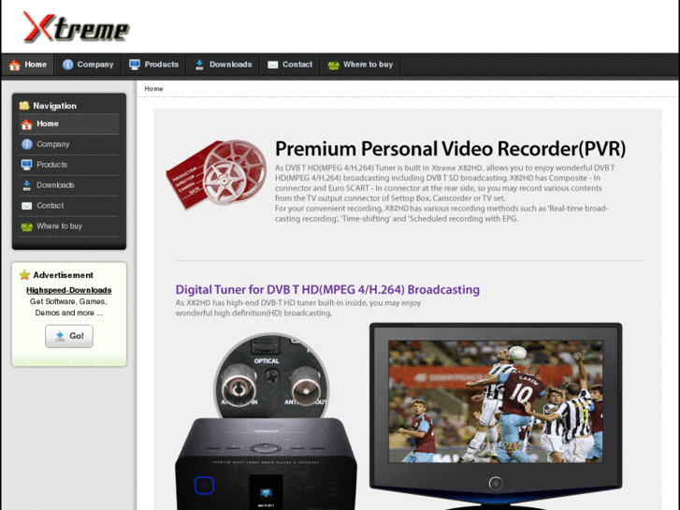
Task: Click the sidebar Contact envelope icon
Action: tap(26, 206)
